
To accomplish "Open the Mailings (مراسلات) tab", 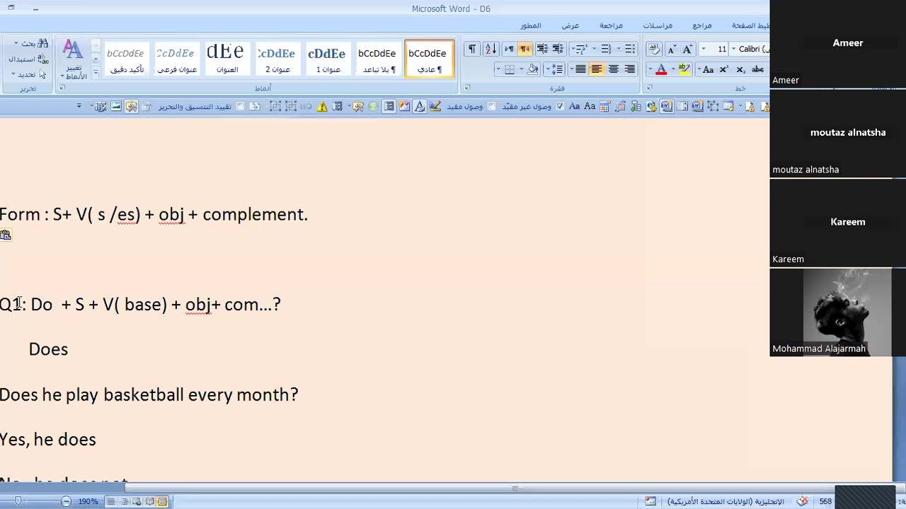I will click(658, 25).
